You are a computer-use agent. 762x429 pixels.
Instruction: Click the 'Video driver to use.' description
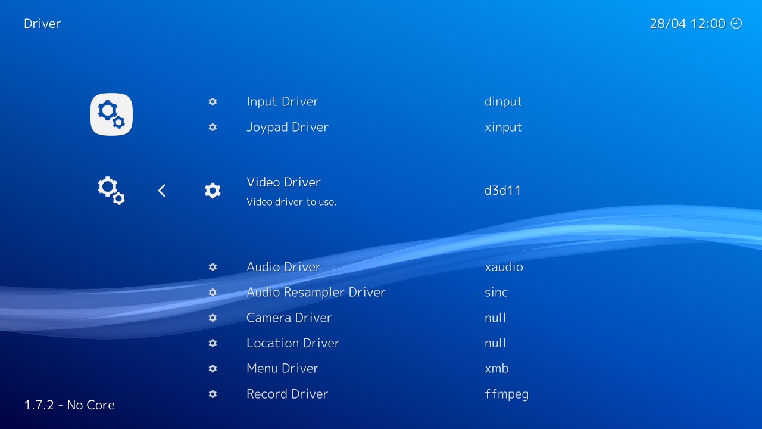(x=292, y=202)
